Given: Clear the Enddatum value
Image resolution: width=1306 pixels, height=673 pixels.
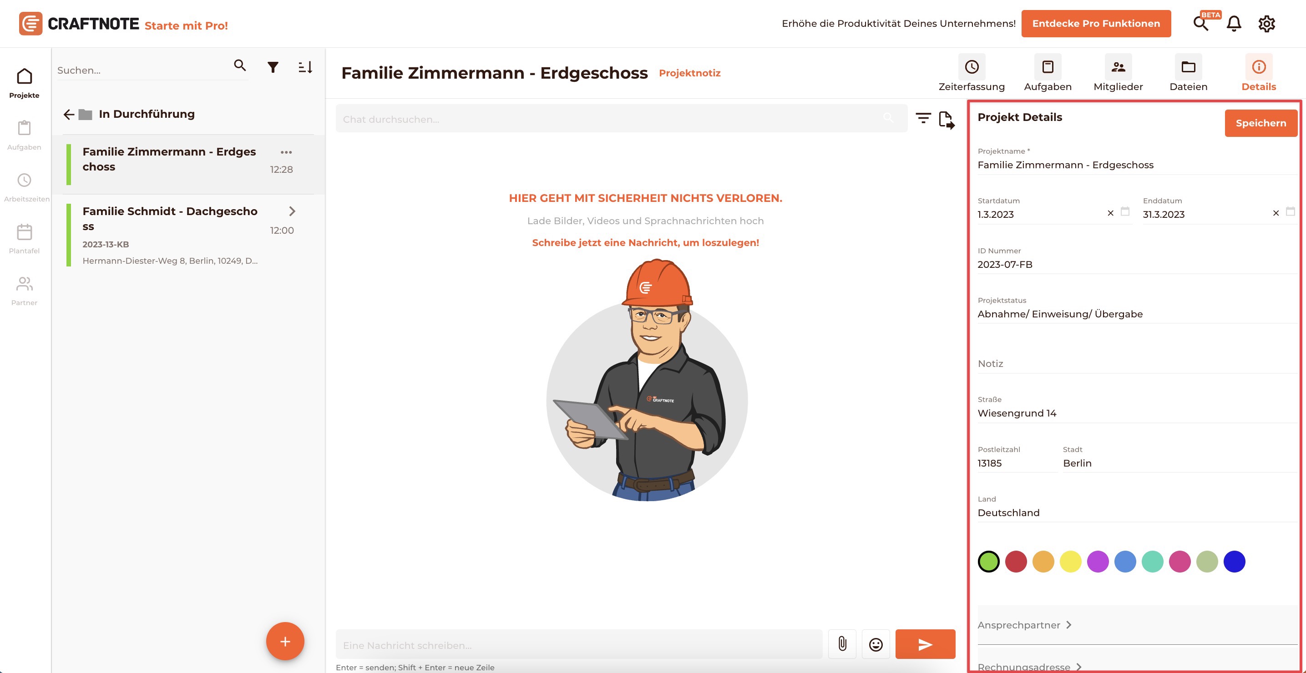Looking at the screenshot, I should (1276, 213).
